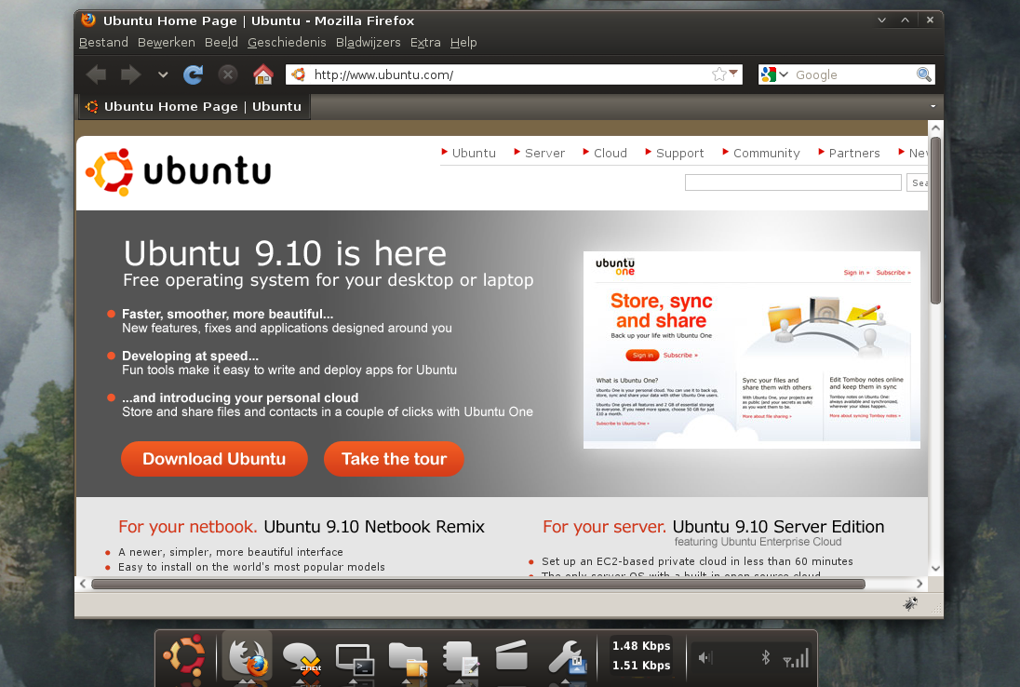Open the Bladwijzers menu

[x=369, y=42]
